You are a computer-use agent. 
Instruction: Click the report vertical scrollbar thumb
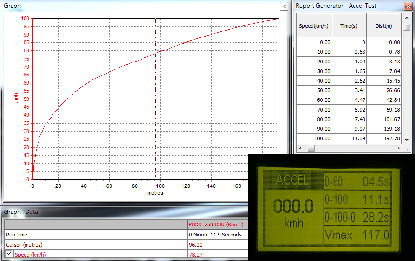[406, 27]
